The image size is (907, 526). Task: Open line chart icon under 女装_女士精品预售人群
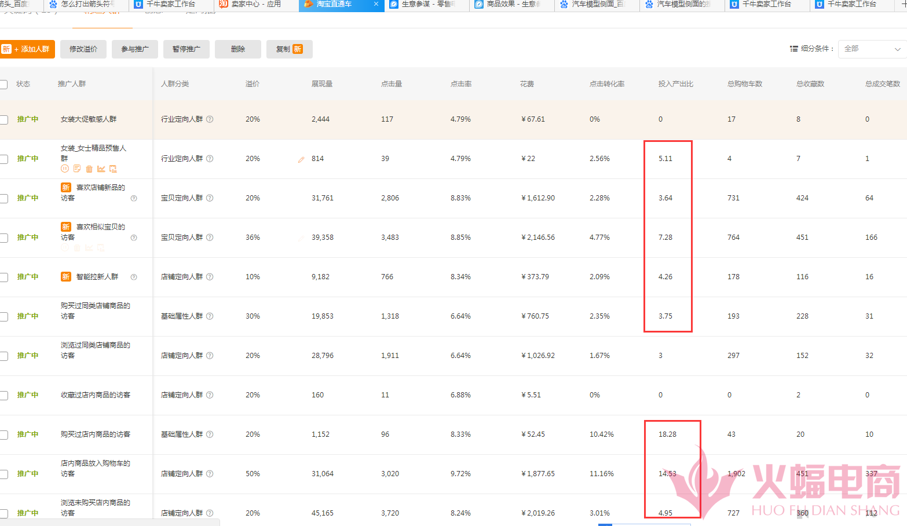coord(101,169)
